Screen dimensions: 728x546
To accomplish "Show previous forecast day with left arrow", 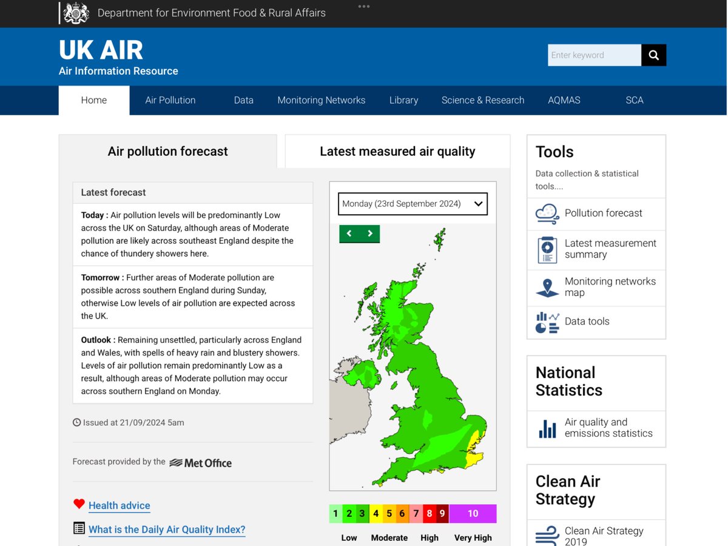I will click(349, 234).
